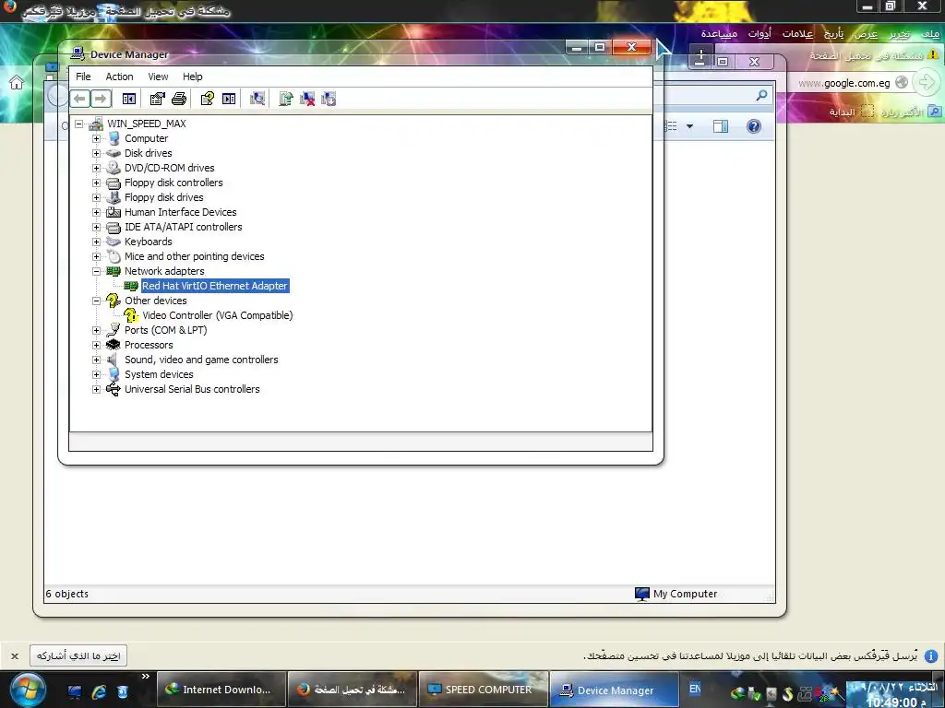The image size is (945, 708).
Task: Toggle the preview pane icon in My Computer window
Action: tap(721, 126)
